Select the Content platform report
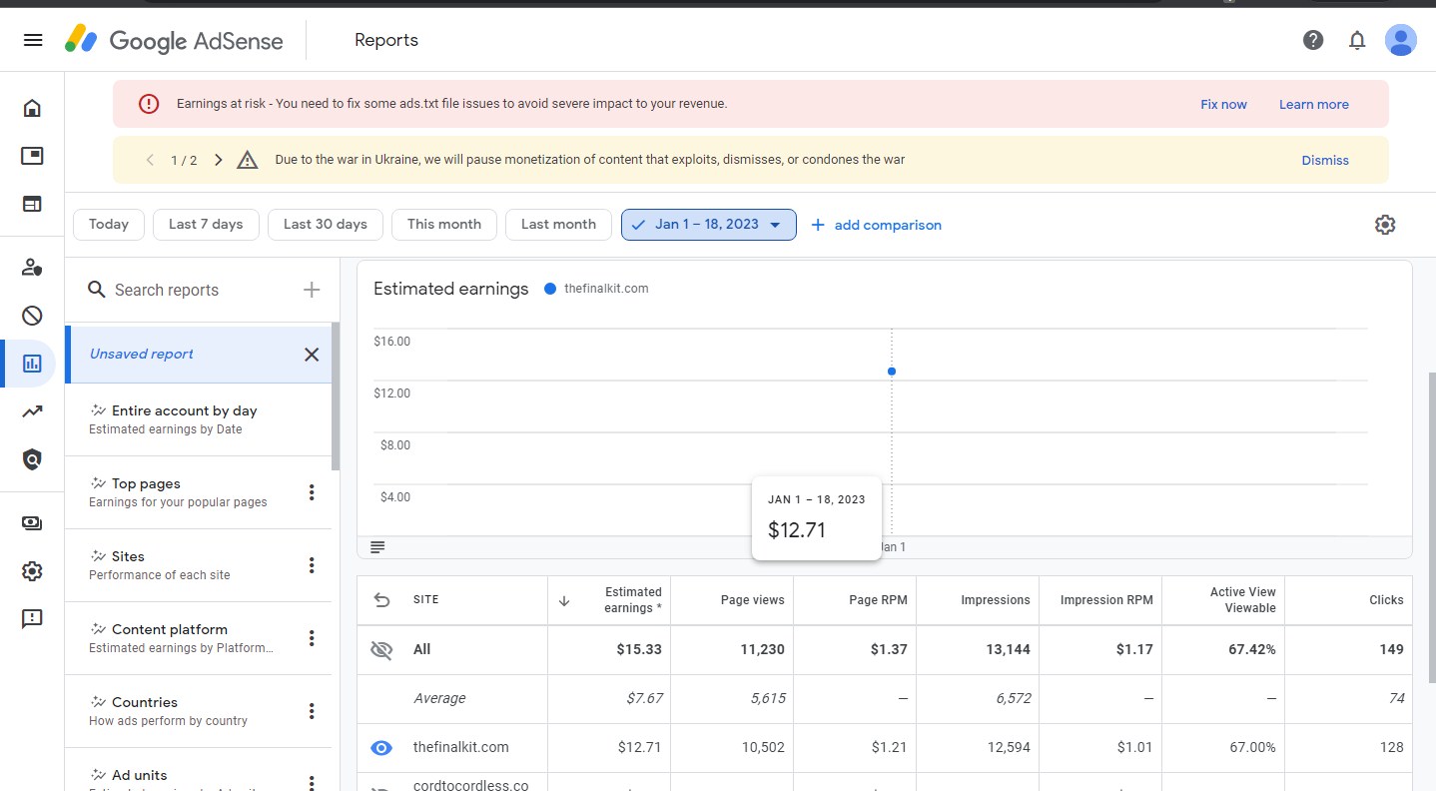1436x791 pixels. click(198, 638)
